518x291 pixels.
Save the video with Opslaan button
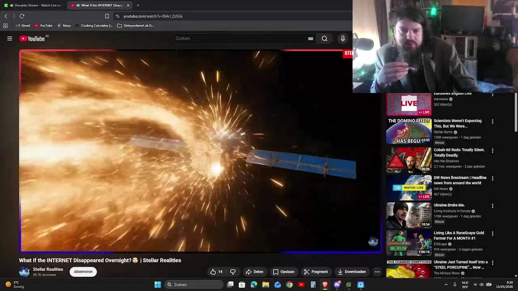[284, 272]
